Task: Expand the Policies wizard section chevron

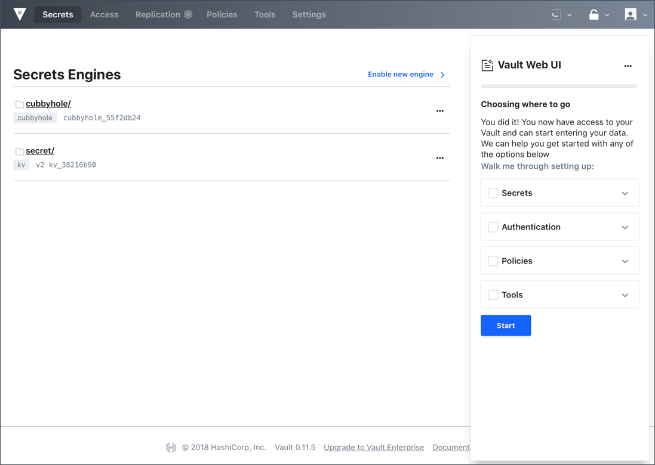Action: pos(625,262)
